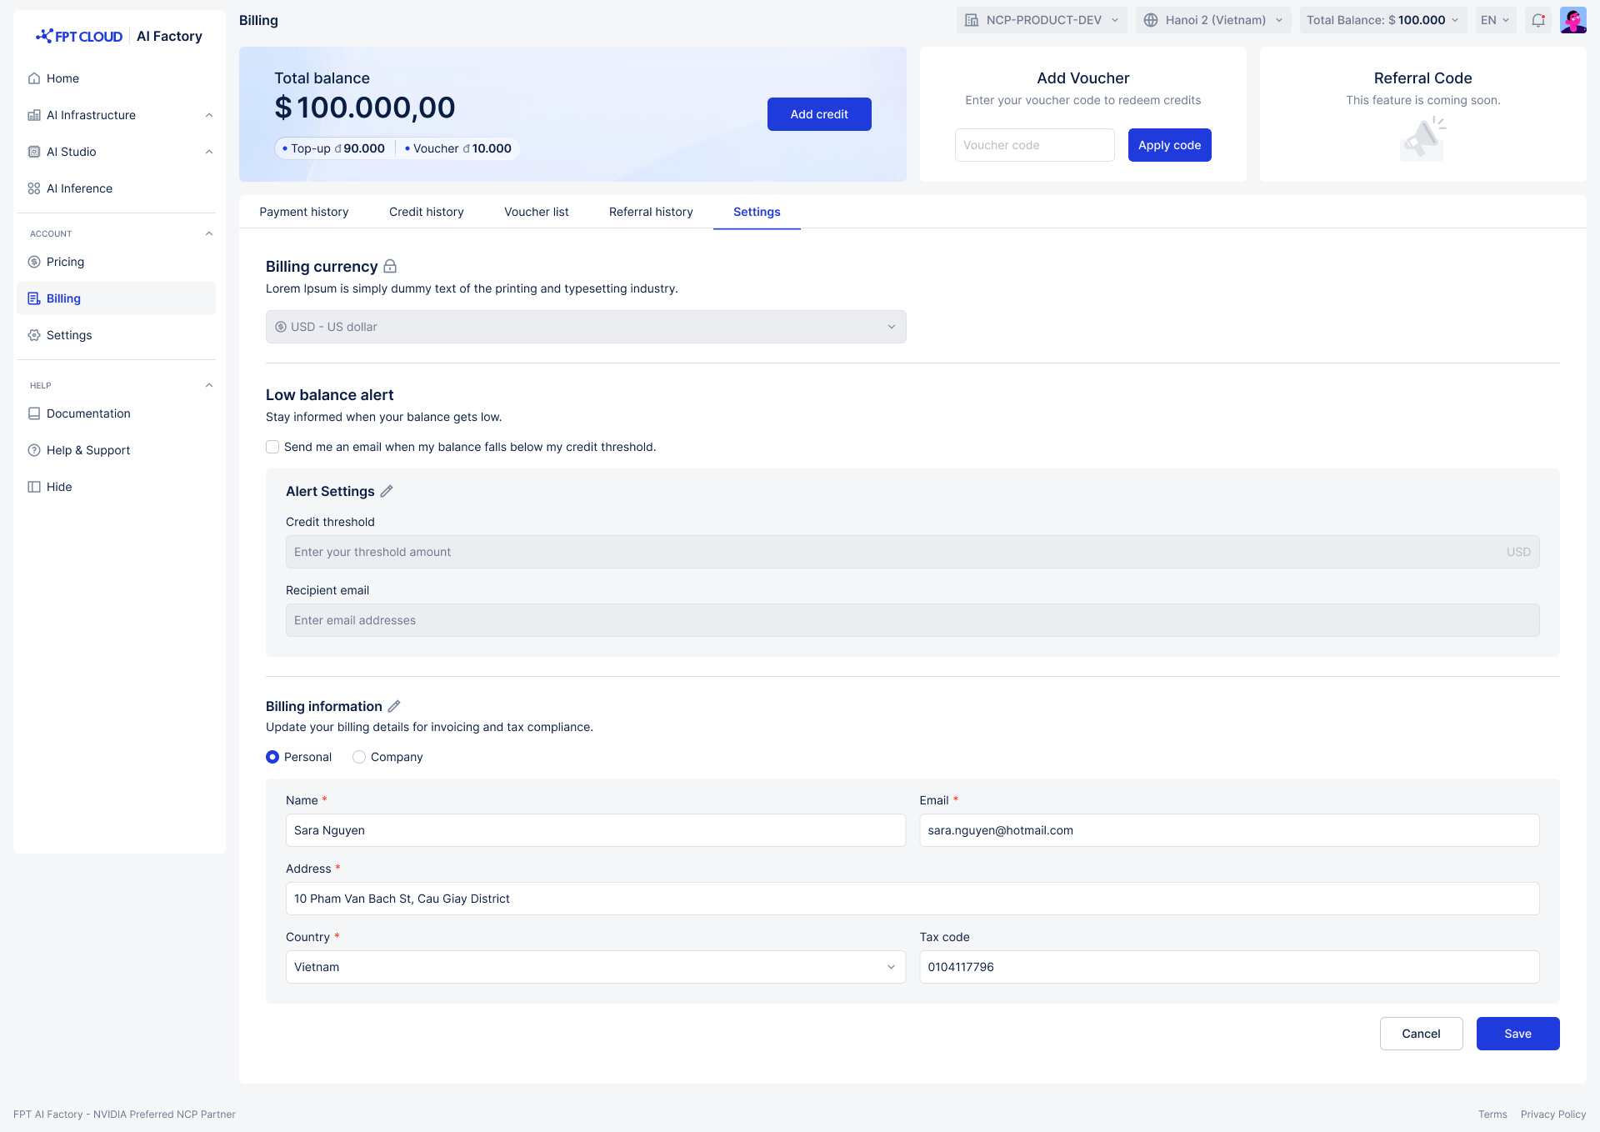Click the Billing information pencil edit icon
Image resolution: width=1600 pixels, height=1132 pixels.
pos(394,706)
